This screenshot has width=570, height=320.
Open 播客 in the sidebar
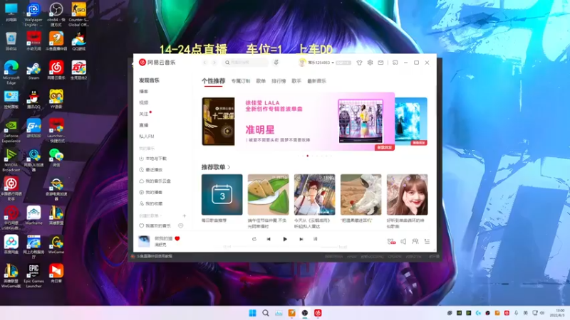144,92
